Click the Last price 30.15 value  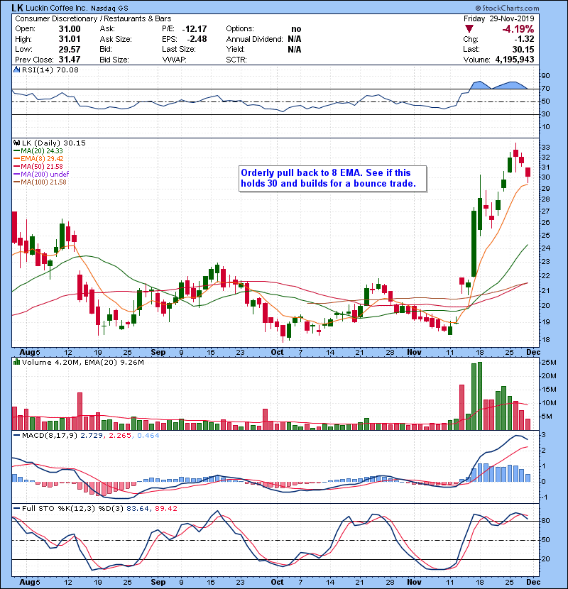(523, 49)
